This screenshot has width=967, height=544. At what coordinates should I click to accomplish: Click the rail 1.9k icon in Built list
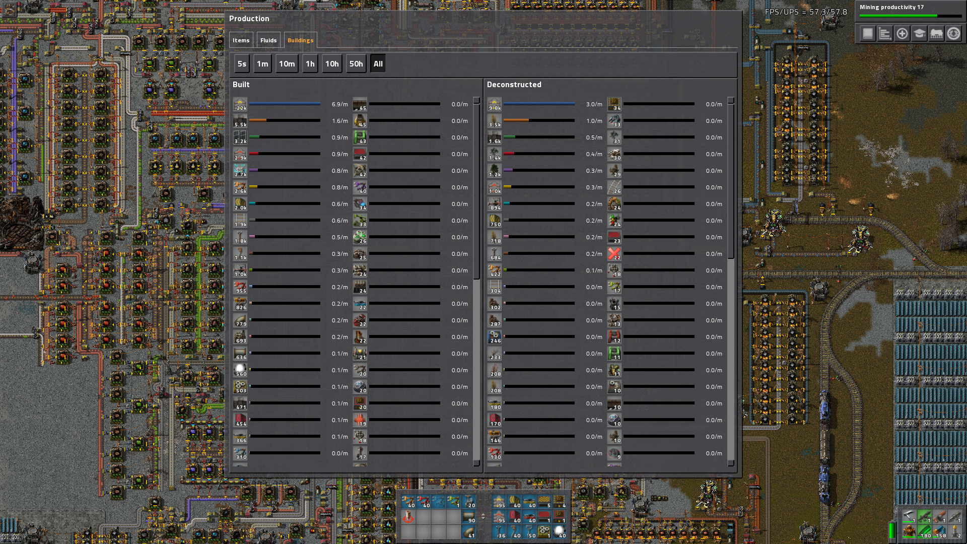[x=240, y=221]
